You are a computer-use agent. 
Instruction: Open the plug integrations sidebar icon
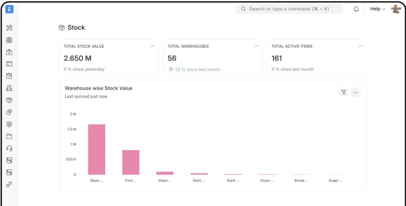(x=9, y=184)
